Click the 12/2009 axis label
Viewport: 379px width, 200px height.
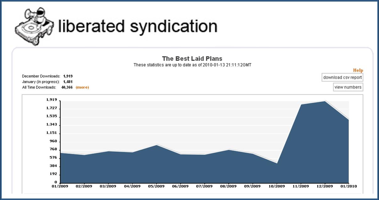pos(325,186)
